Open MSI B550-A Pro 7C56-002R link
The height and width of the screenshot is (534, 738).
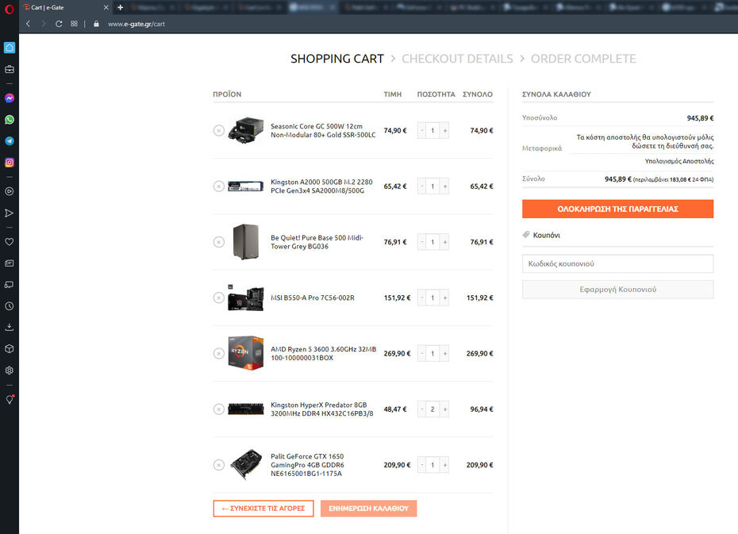313,298
